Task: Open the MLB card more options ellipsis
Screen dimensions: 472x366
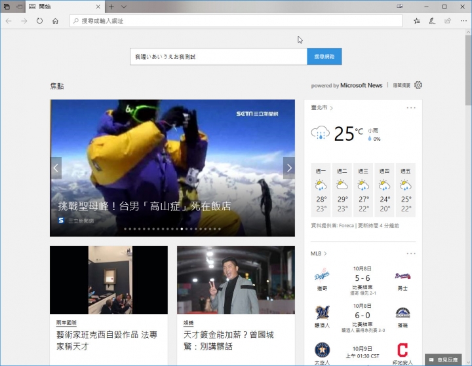Action: click(411, 253)
